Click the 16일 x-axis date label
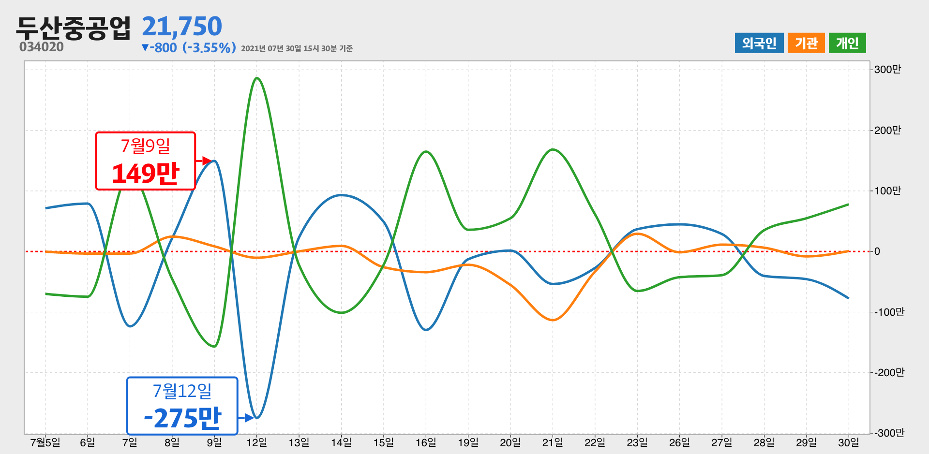 (x=426, y=442)
